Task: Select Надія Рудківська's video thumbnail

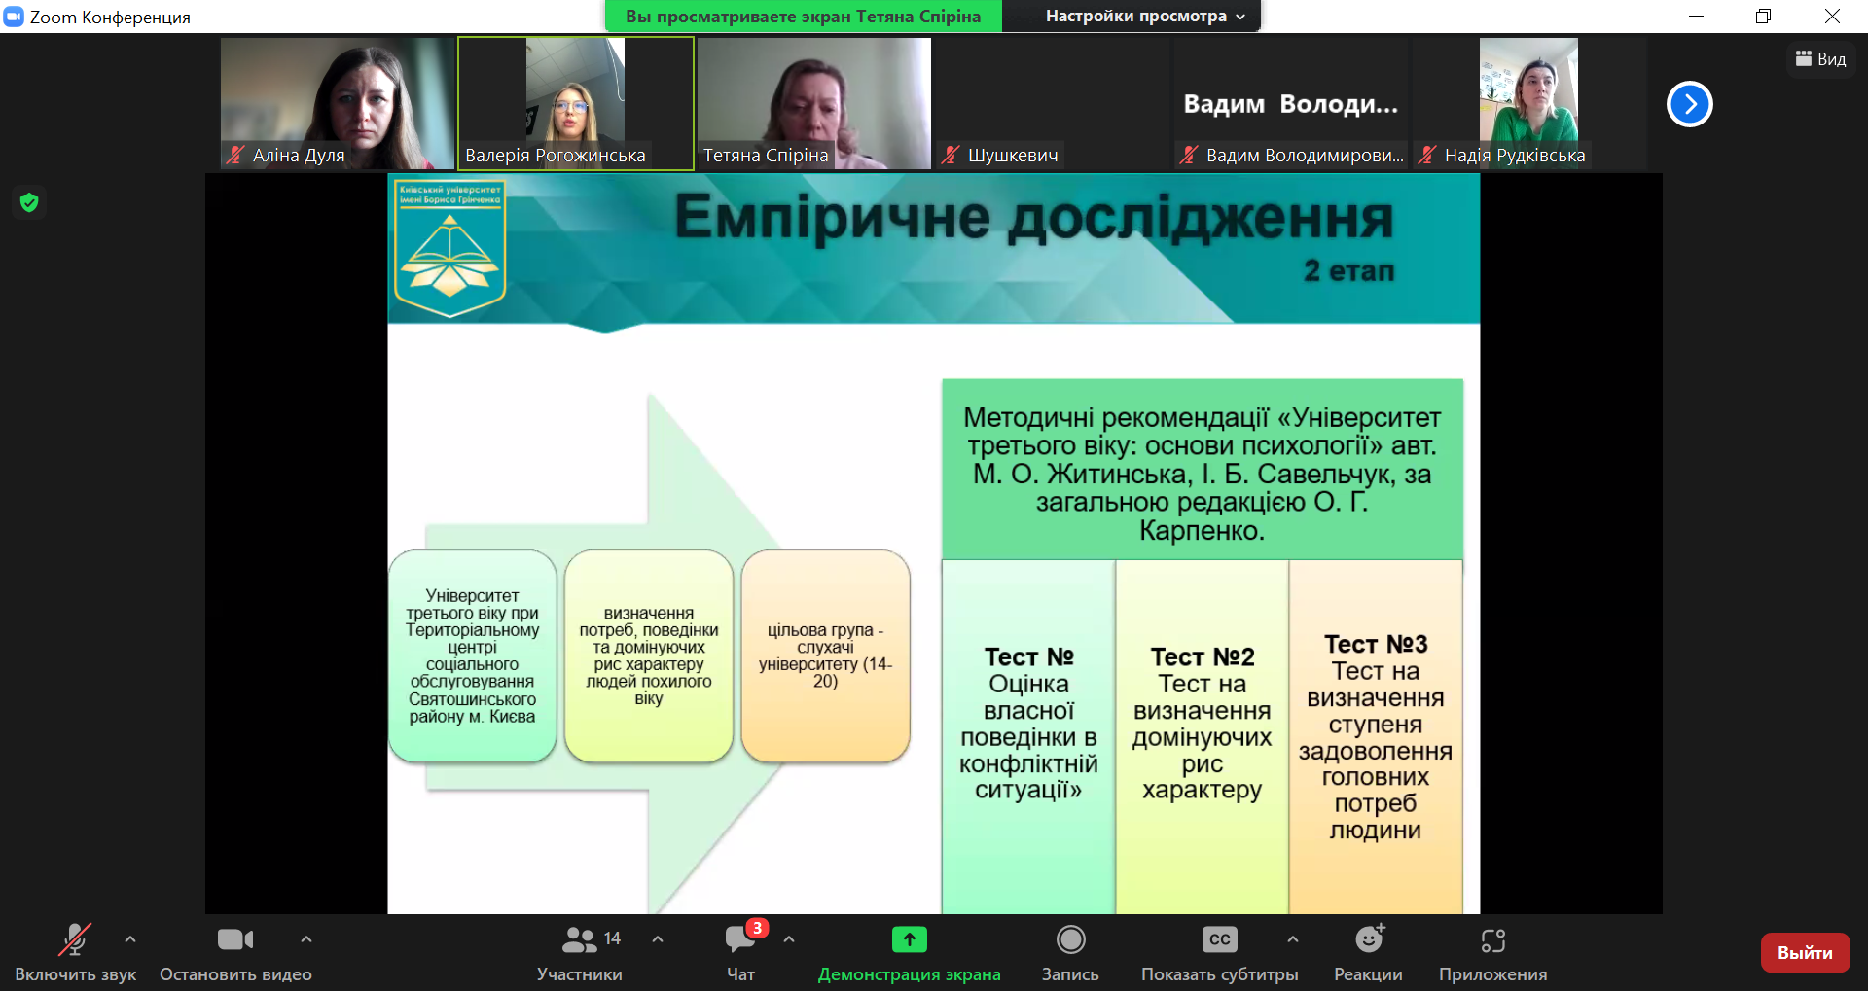Action: point(1528,103)
